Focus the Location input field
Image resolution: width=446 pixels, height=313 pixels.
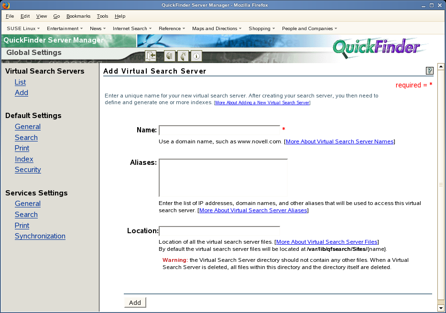[219, 231]
